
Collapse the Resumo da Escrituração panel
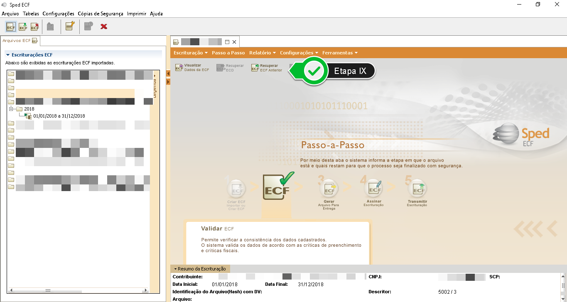175,269
